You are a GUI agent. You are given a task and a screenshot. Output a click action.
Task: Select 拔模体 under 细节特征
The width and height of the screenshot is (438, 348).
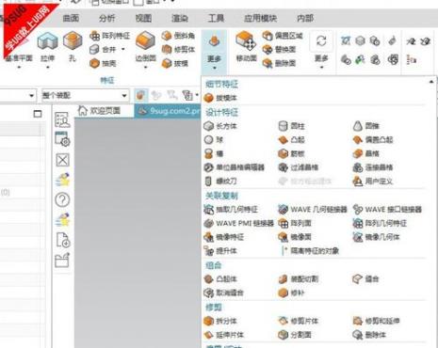click(x=220, y=98)
